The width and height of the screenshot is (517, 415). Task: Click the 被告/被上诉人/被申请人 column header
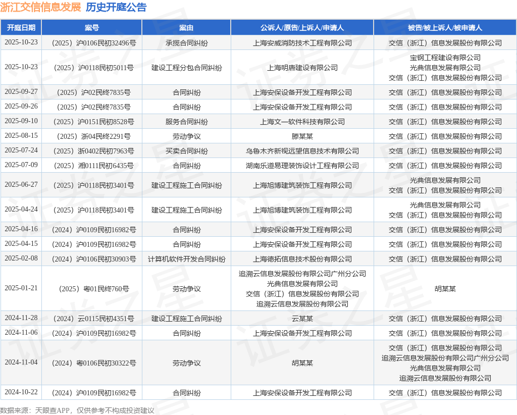coord(445,28)
